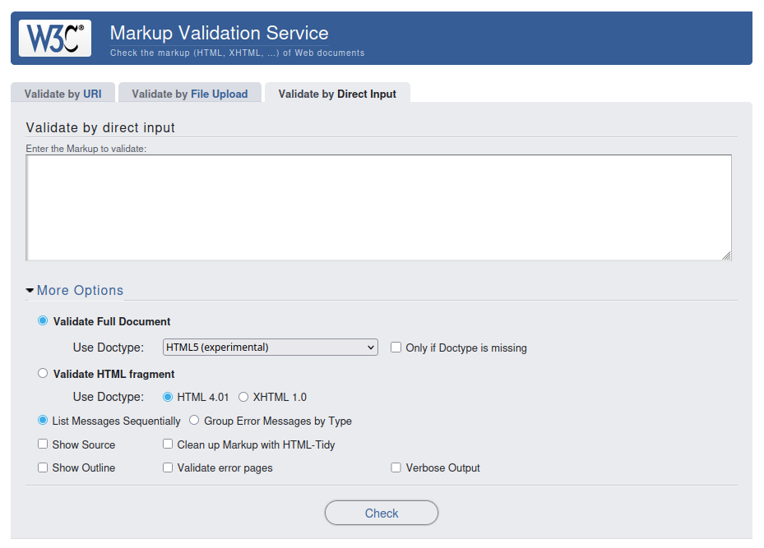Grab the textarea resize handle
764x548 pixels.
pyautogui.click(x=726, y=256)
